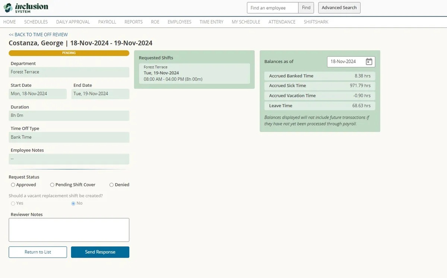Follow the BACK TO TIME OFF REVIEW link
The height and width of the screenshot is (278, 447).
coord(38,34)
